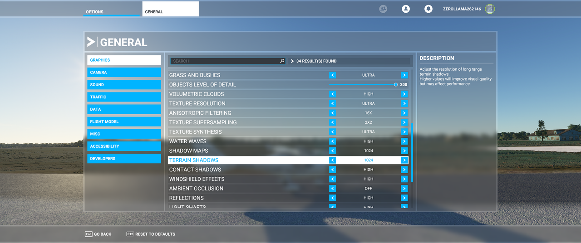Increase Volumetric Clouds with right arrow
The width and height of the screenshot is (581, 243).
tap(404, 94)
